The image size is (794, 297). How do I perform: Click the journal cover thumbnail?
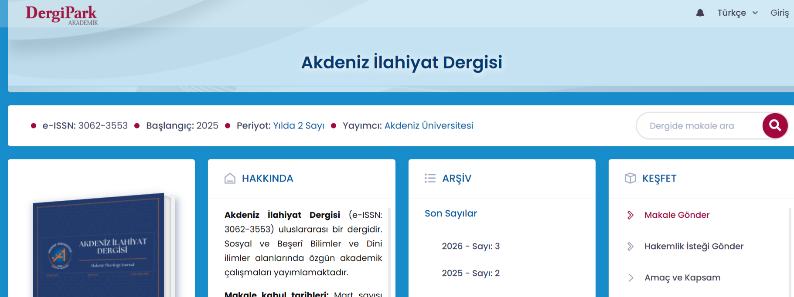click(104, 245)
